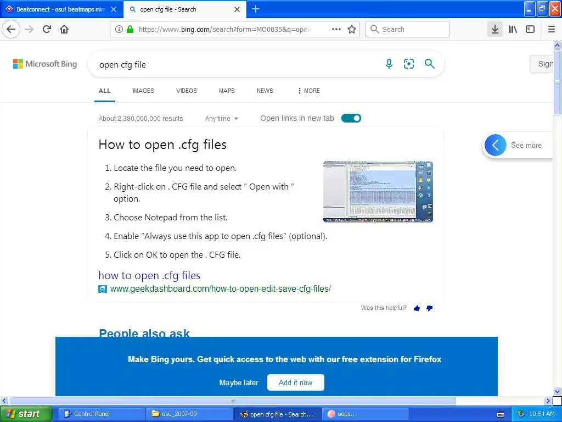The height and width of the screenshot is (422, 562).
Task: Open the how to open .cfg files link
Action: pos(149,275)
